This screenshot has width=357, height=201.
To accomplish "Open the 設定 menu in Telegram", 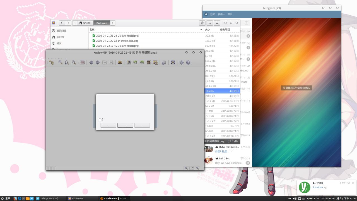I will (x=213, y=14).
